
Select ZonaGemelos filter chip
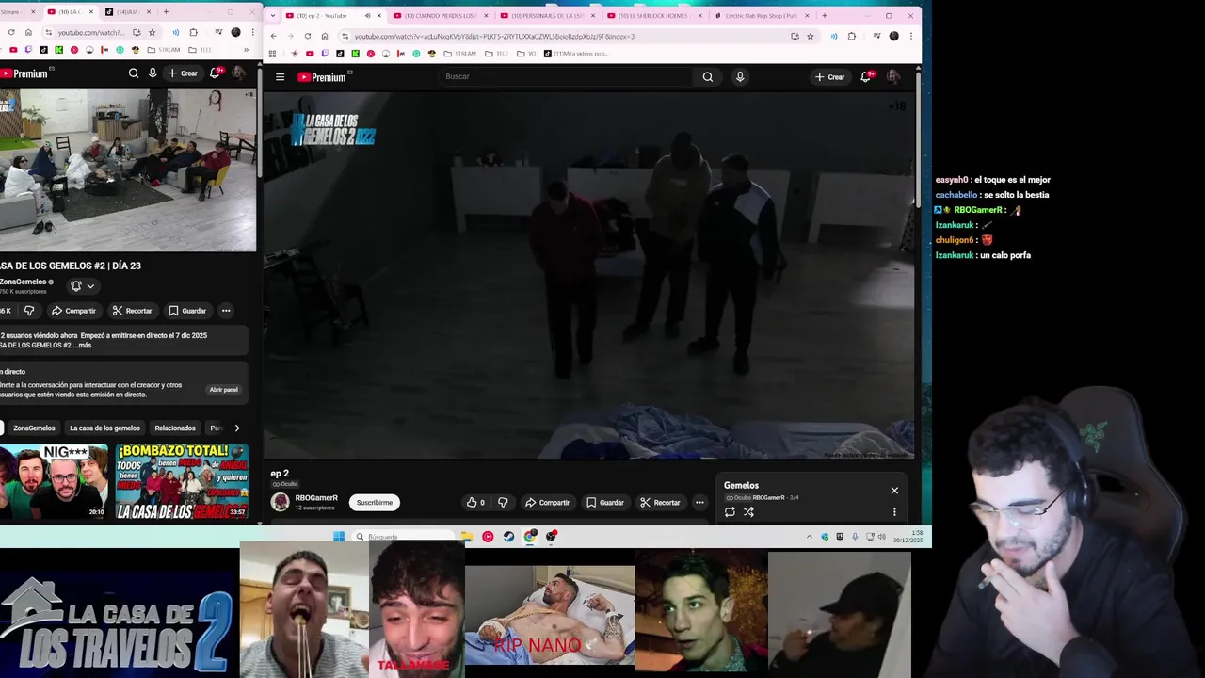point(34,428)
